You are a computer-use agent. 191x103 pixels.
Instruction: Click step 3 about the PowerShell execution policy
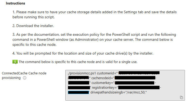click(x=94, y=39)
